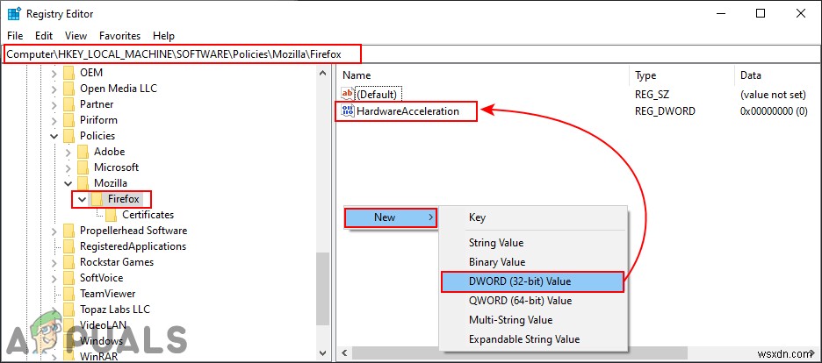The image size is (822, 363).
Task: Select the HardwareAcceleration value name
Action: [x=407, y=110]
